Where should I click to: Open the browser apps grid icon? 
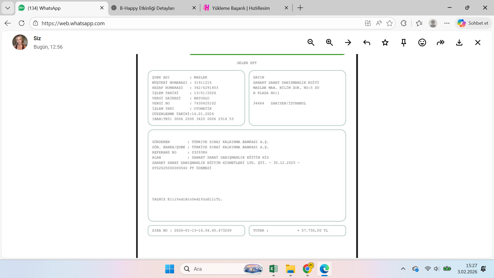coord(368,23)
